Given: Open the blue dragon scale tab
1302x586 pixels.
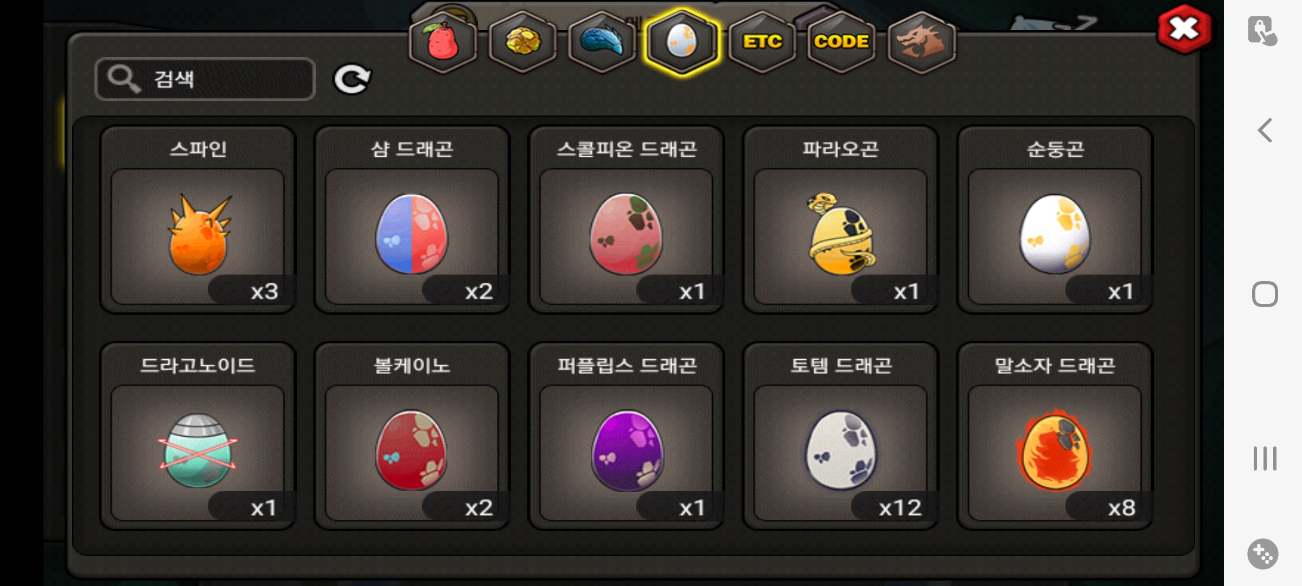Looking at the screenshot, I should tap(602, 42).
